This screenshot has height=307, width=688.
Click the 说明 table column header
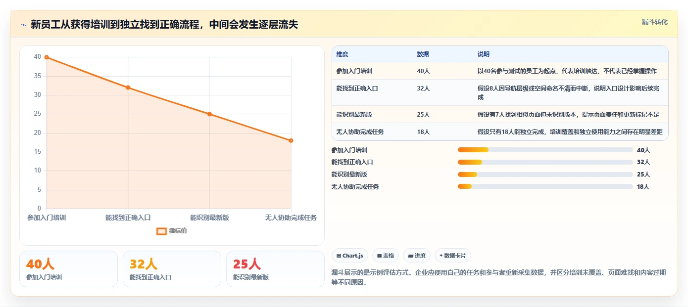click(570, 54)
